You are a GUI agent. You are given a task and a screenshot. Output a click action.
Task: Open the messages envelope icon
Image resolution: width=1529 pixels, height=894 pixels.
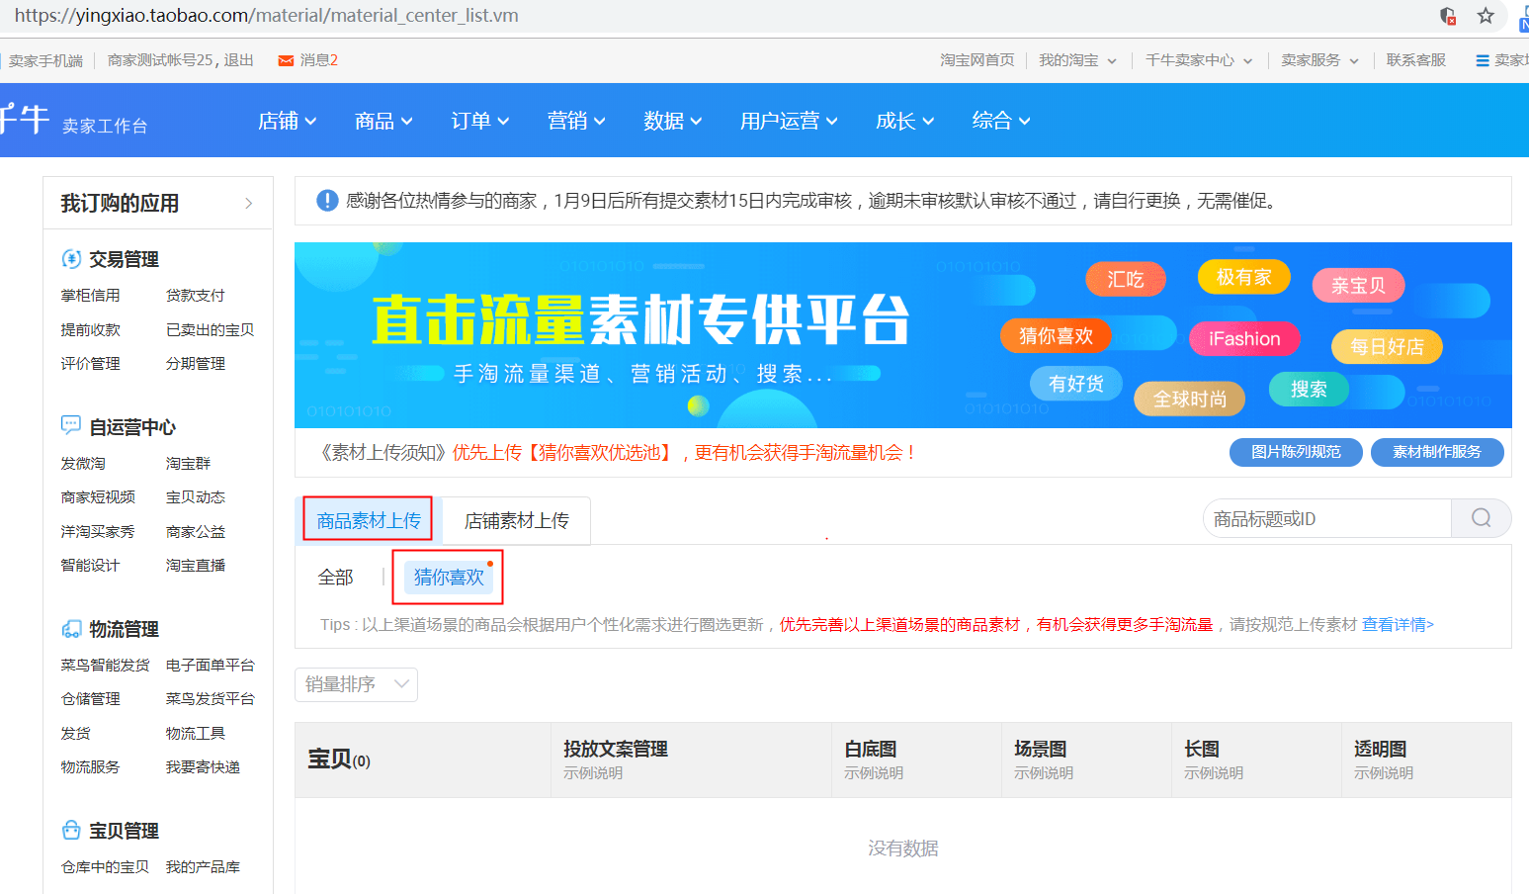point(286,60)
